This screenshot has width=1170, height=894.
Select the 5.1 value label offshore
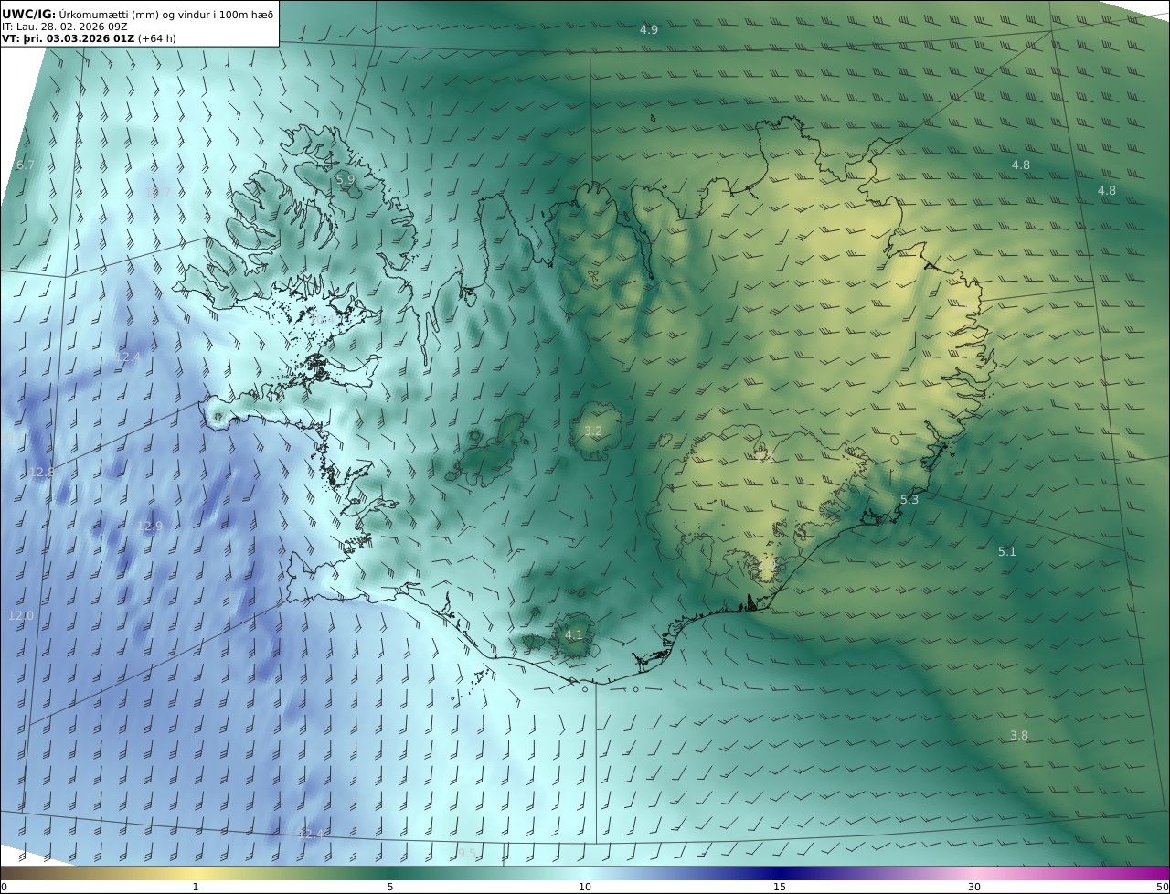pyautogui.click(x=1006, y=552)
